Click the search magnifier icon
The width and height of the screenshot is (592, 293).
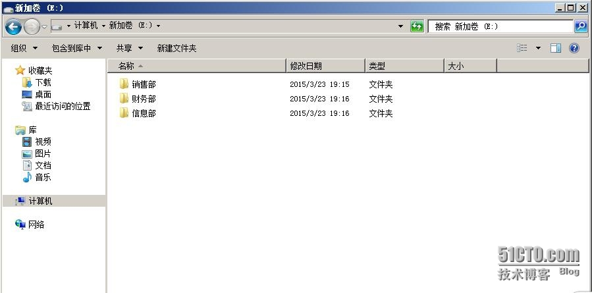(580, 26)
